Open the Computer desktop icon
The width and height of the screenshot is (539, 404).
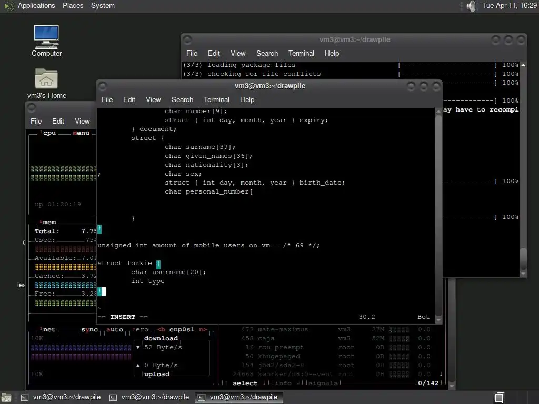(46, 41)
